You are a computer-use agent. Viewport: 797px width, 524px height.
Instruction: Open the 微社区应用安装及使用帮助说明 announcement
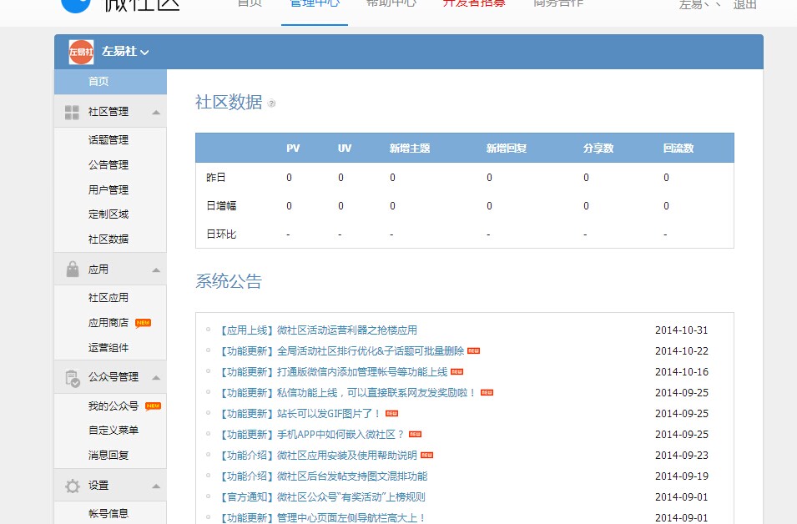click(x=318, y=456)
